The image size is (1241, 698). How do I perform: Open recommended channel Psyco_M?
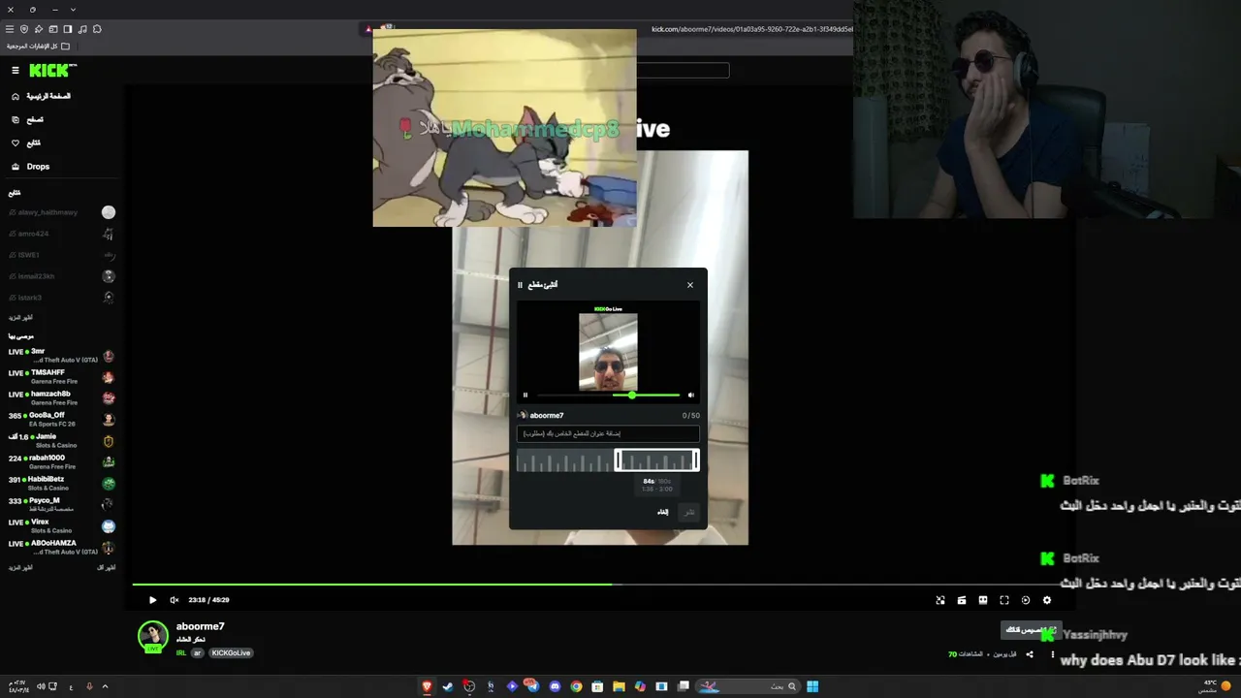click(x=61, y=504)
